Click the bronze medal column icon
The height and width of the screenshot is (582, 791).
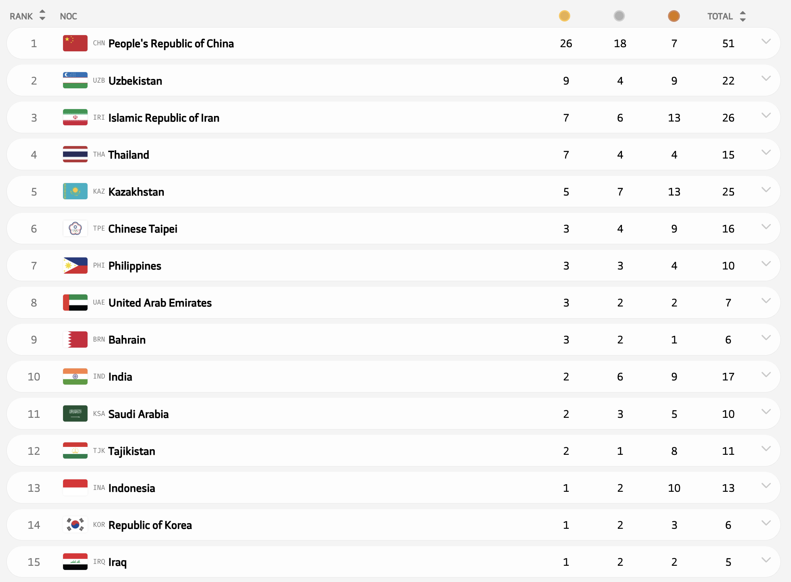[674, 16]
